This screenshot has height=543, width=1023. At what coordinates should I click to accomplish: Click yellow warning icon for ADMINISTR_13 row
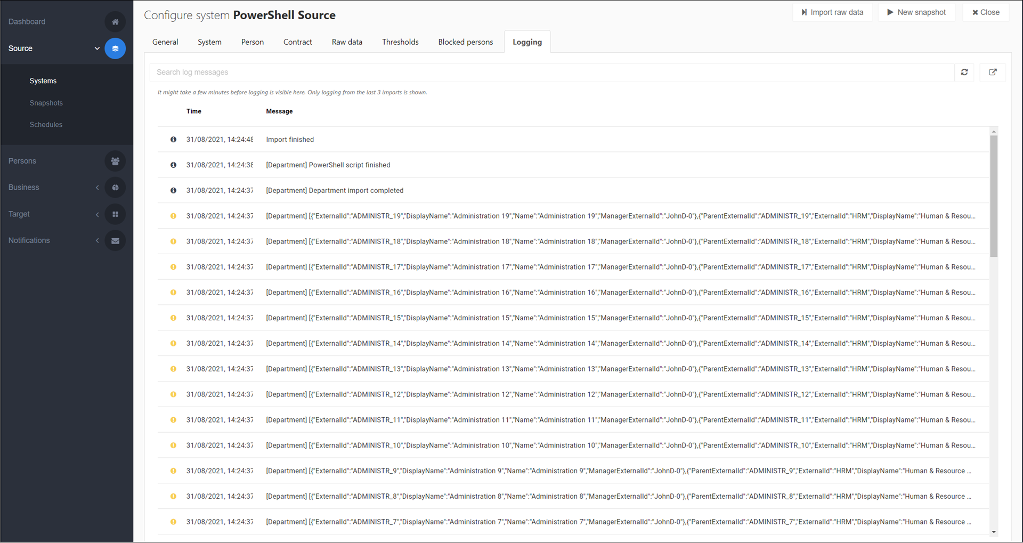tap(173, 369)
